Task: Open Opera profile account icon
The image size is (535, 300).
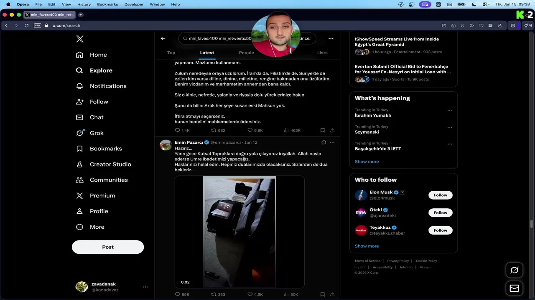Action: [x=499, y=25]
